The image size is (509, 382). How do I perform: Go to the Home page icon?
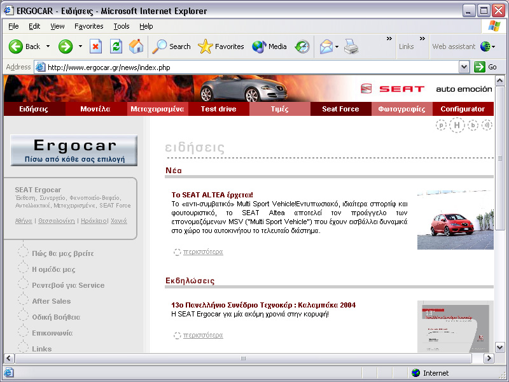coord(136,46)
